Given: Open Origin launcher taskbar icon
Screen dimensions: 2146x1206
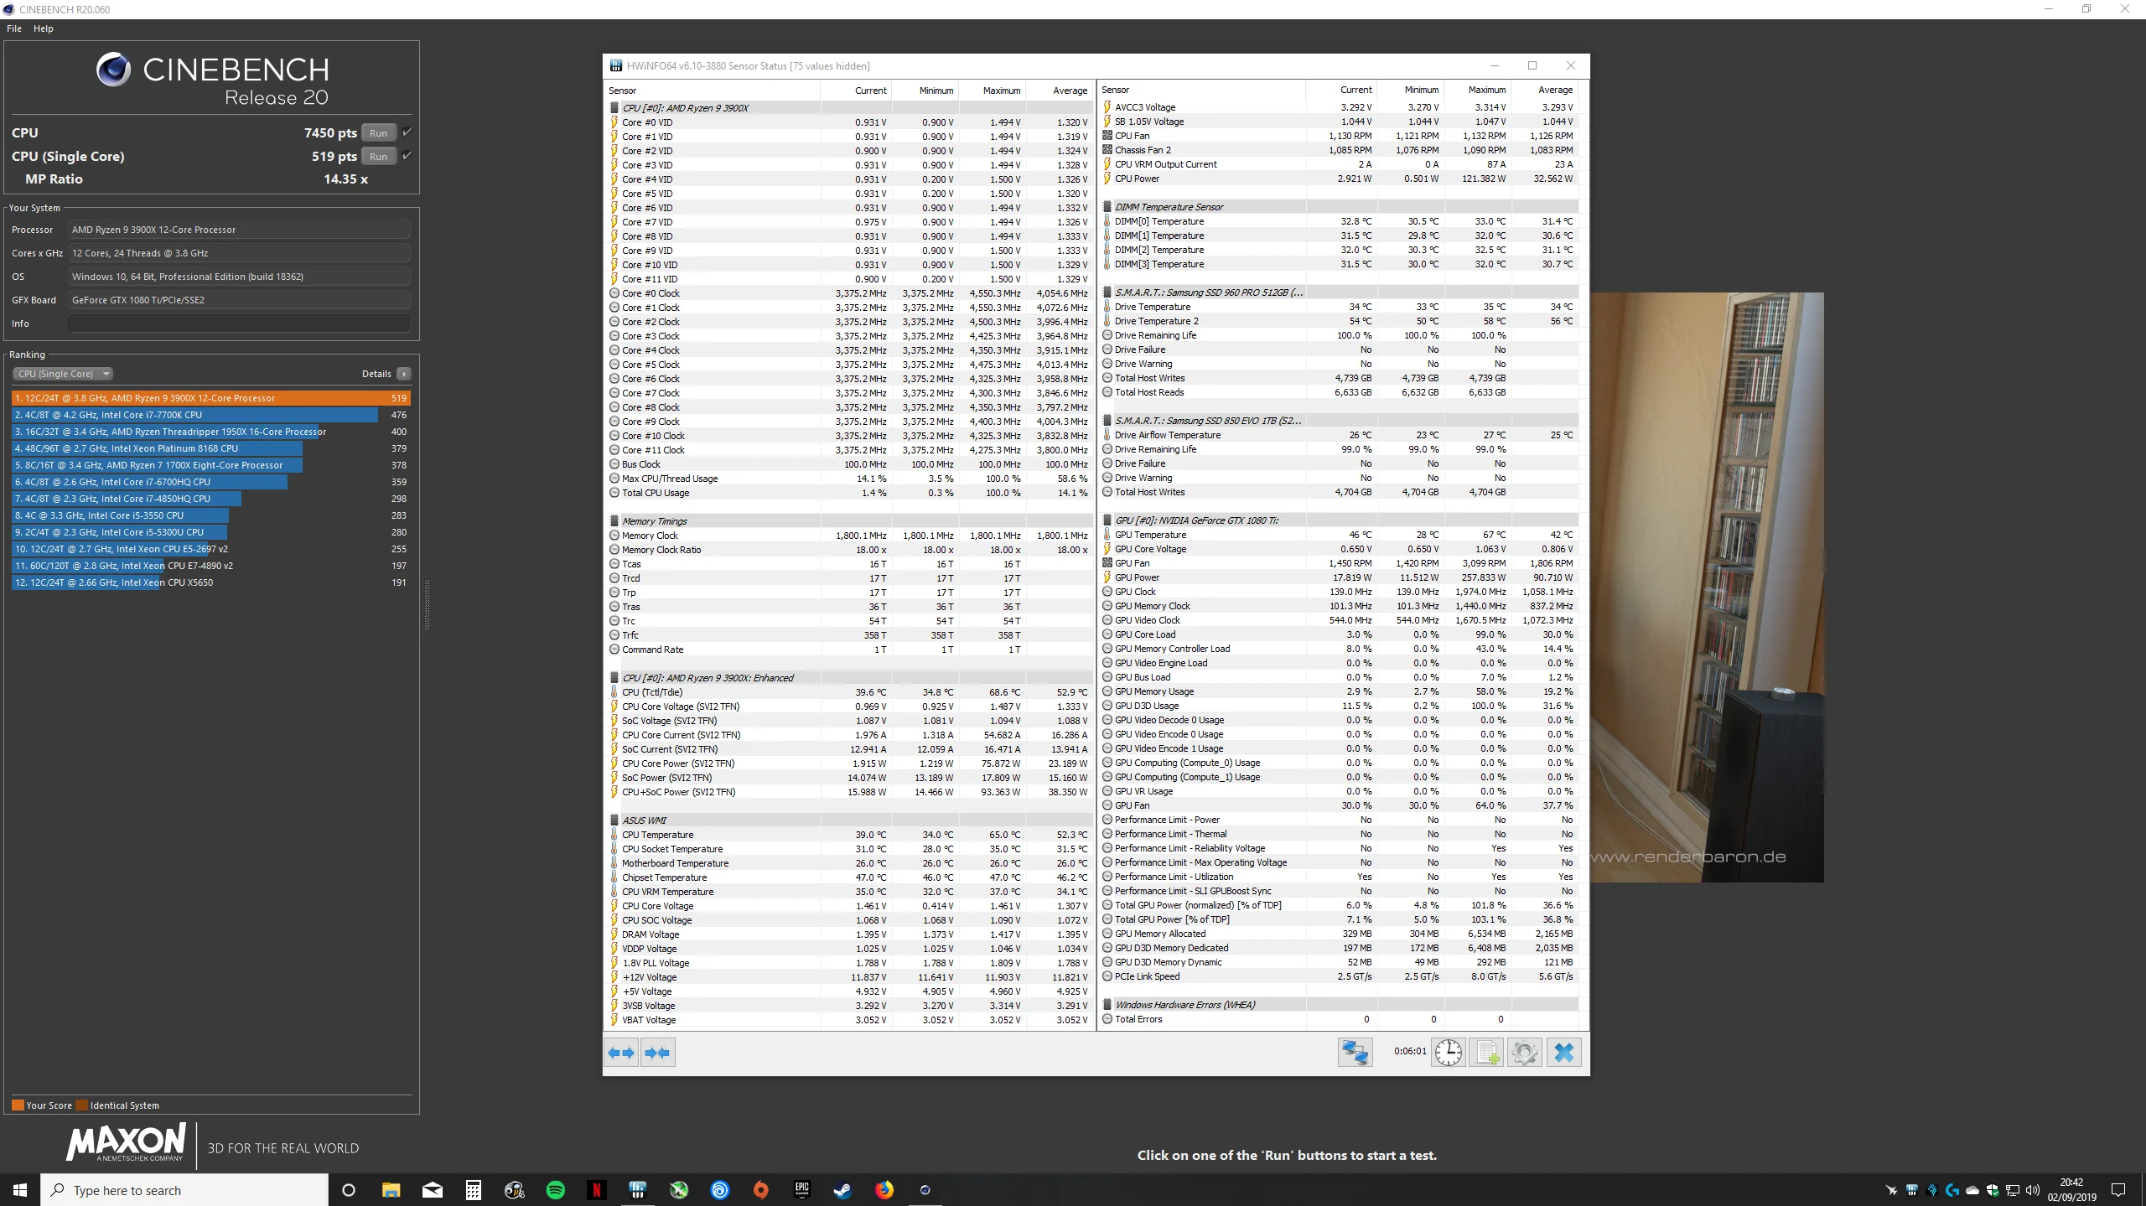Looking at the screenshot, I should (x=760, y=1190).
